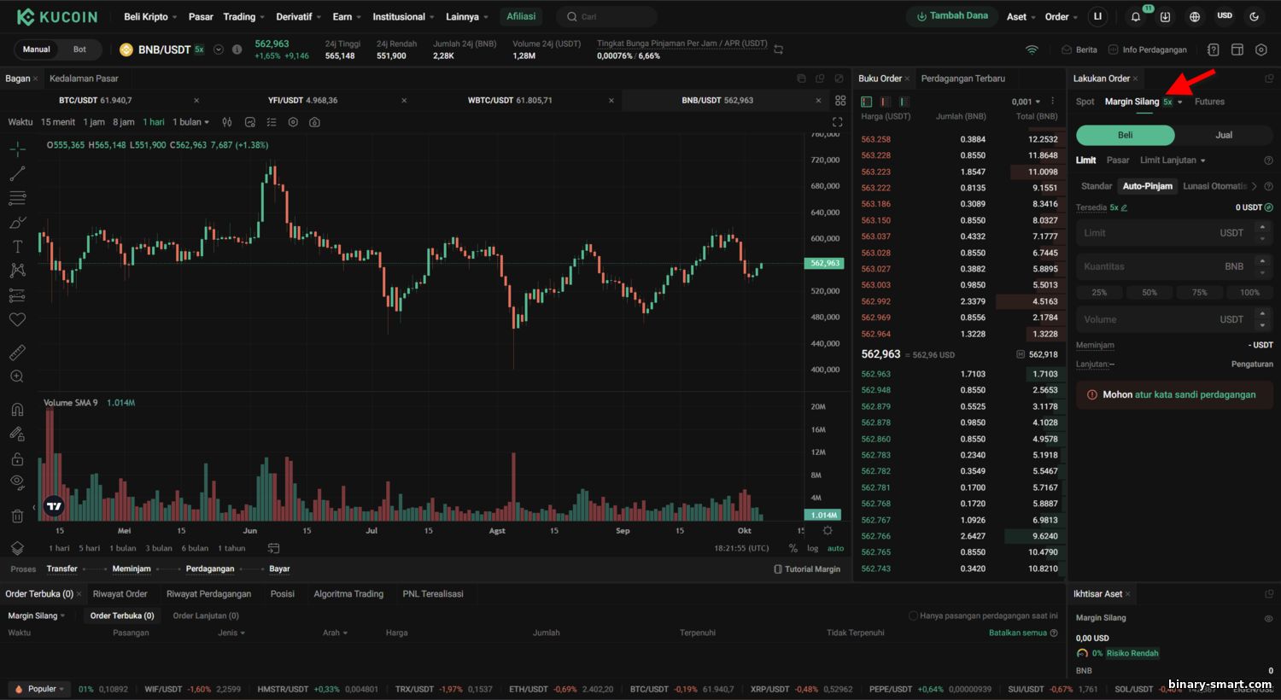Open language globe selector
This screenshot has width=1281, height=700.
coord(1195,16)
